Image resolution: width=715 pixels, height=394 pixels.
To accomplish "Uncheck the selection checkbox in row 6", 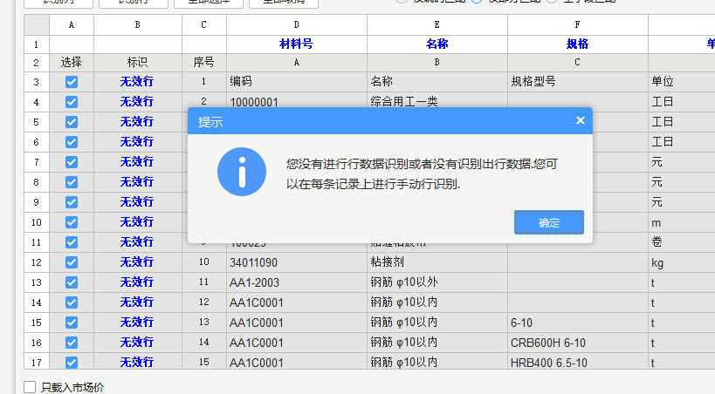I will [72, 142].
